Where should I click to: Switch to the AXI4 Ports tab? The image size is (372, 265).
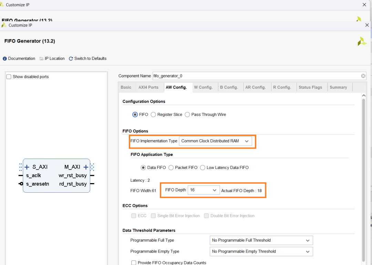coord(148,87)
